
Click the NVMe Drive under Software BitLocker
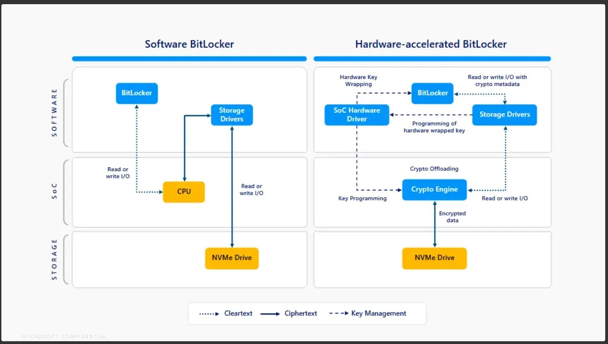(x=231, y=258)
